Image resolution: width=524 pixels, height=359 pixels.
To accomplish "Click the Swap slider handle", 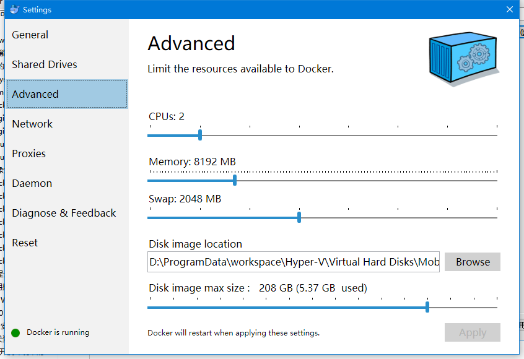I will 299,217.
